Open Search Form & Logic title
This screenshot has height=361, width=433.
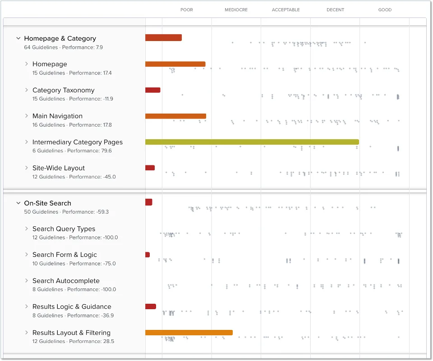click(x=64, y=255)
